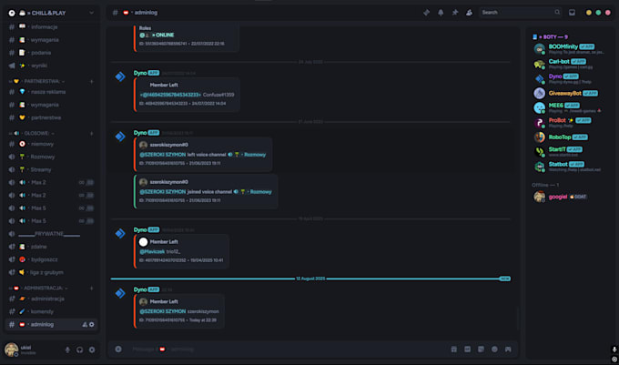This screenshot has width=619, height=365.
Task: Open the nasza reklama channel
Action: [x=51, y=92]
